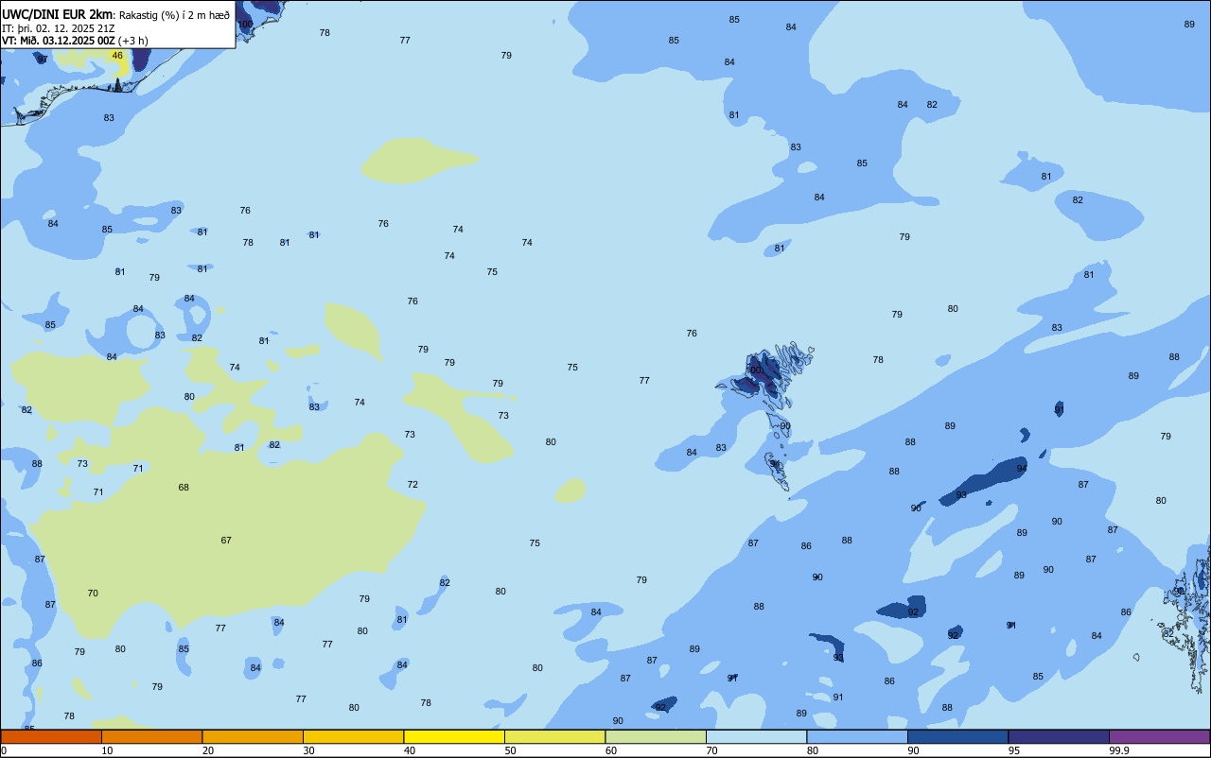This screenshot has width=1211, height=758.
Task: Pick the 95–99.9 navy legend band
Action: pos(1059,736)
